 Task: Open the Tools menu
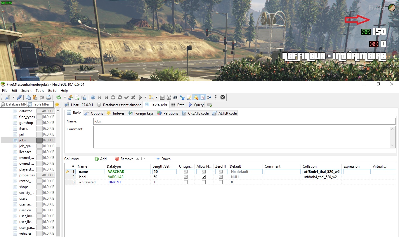40,91
